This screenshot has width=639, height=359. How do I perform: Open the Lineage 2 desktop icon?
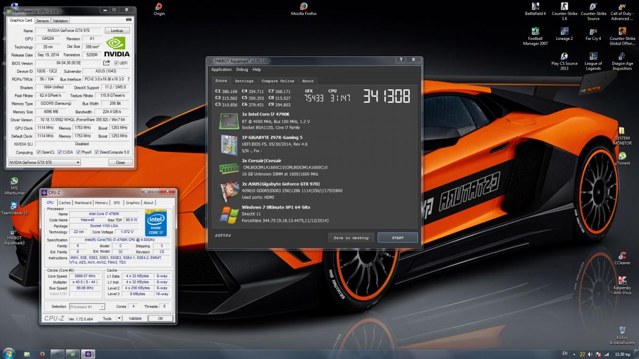point(564,34)
